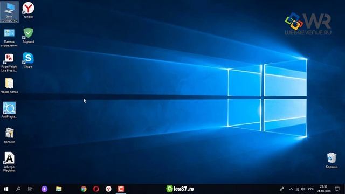Select the Этот компьютер desktop icon

9,12
